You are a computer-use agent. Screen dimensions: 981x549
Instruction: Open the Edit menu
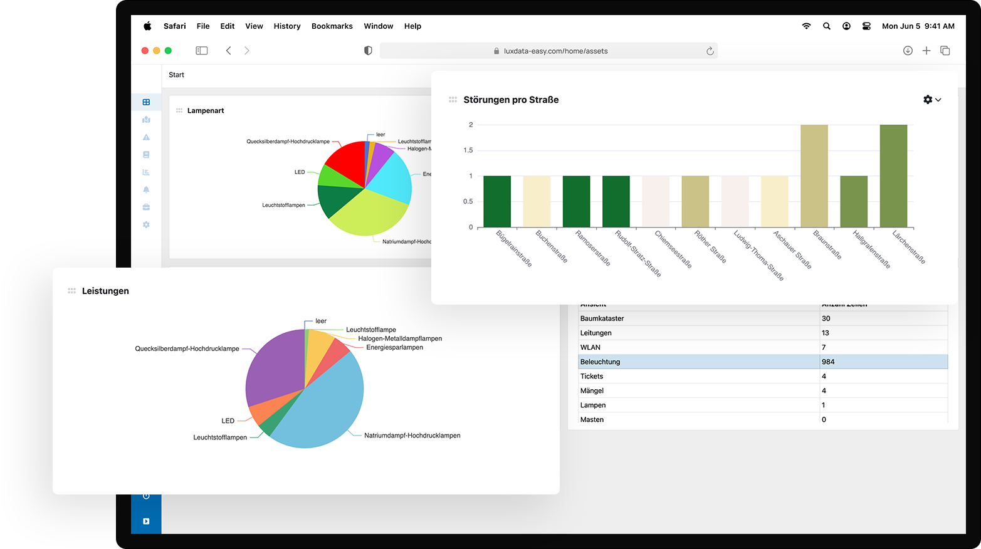(x=228, y=26)
